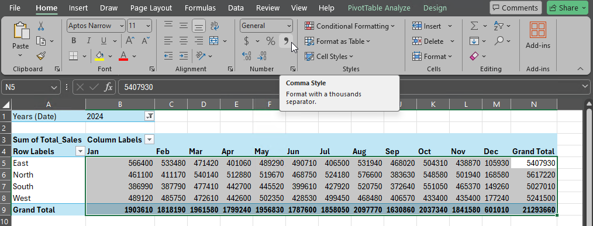Apply red font color
Viewport: 593px width, 226px height.
[x=123, y=56]
